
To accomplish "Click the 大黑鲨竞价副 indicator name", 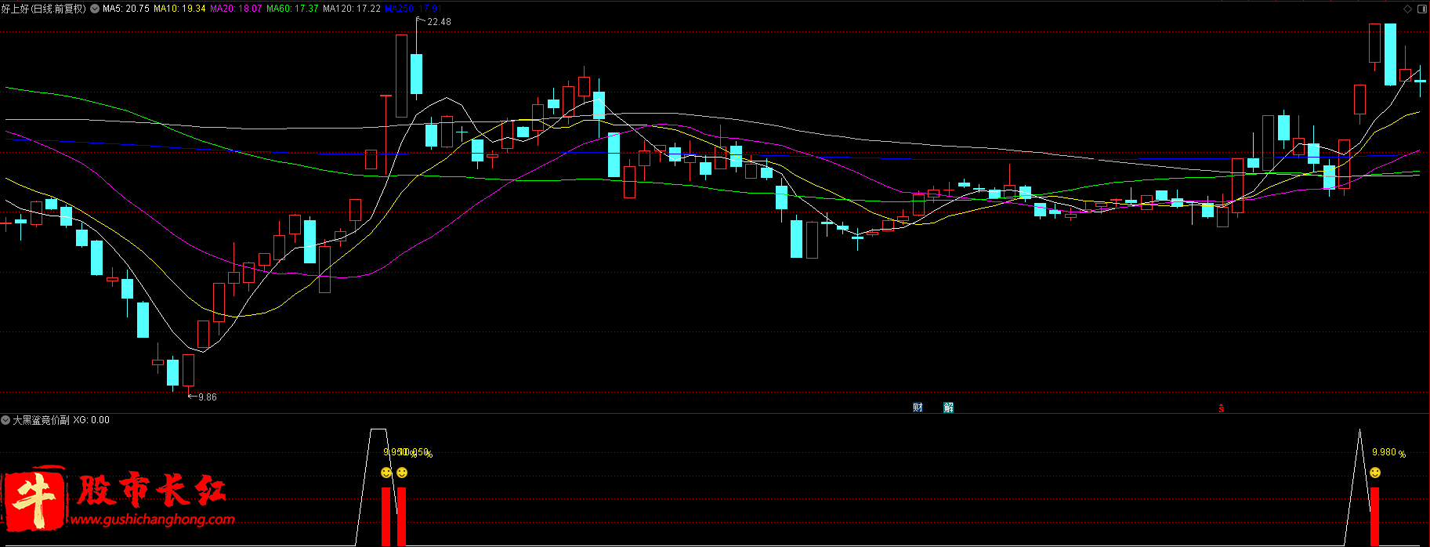I will click(41, 420).
